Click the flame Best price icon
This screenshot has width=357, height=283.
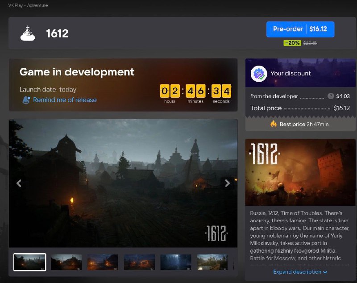point(274,124)
